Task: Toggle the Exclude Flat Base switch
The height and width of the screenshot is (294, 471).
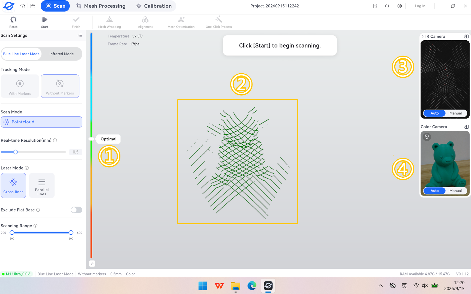Action: coord(76,210)
